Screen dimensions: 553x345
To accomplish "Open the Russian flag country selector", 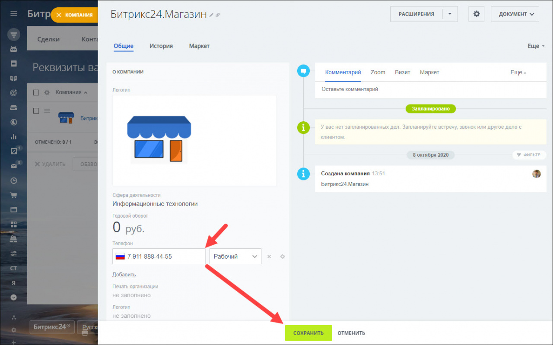I will tap(120, 256).
